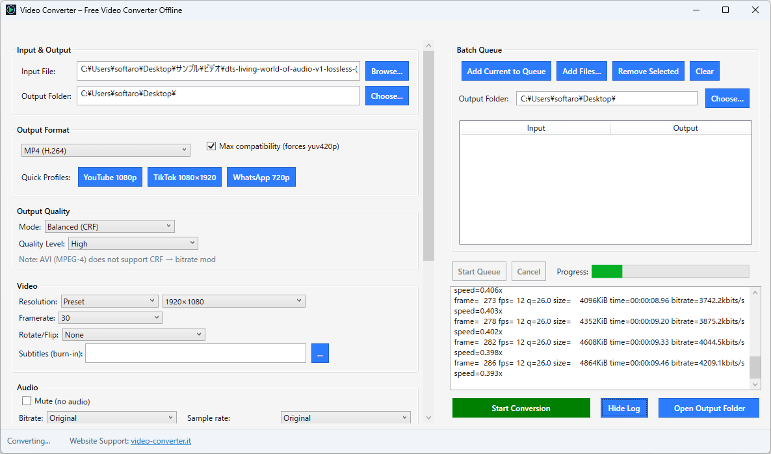771x454 pixels.
Task: Maximize the Video Converter window
Action: (725, 10)
